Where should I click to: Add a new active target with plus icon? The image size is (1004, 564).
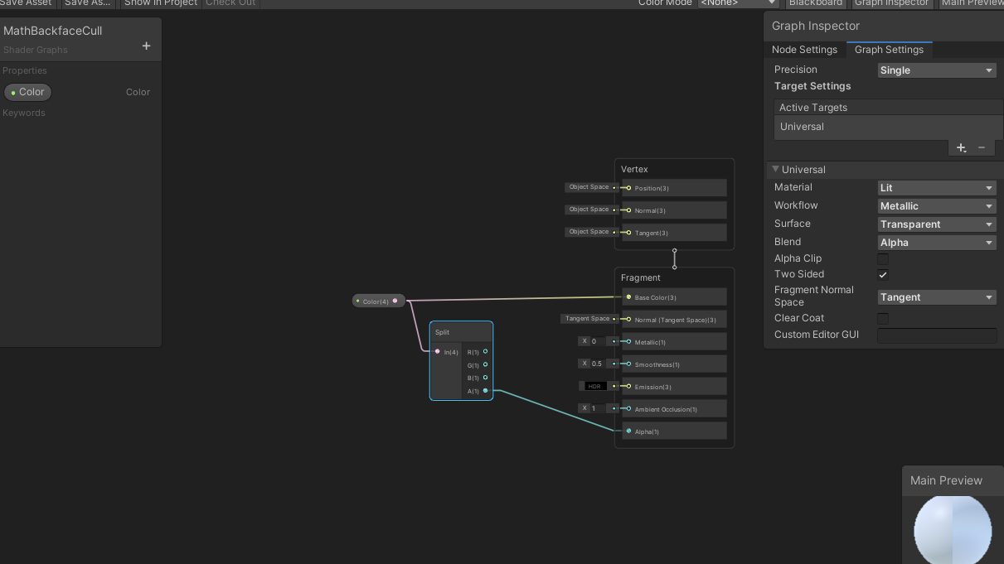pyautogui.click(x=961, y=147)
